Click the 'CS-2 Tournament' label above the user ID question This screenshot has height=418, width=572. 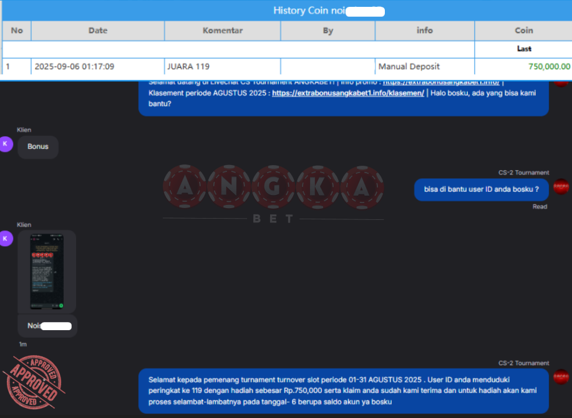coord(523,173)
